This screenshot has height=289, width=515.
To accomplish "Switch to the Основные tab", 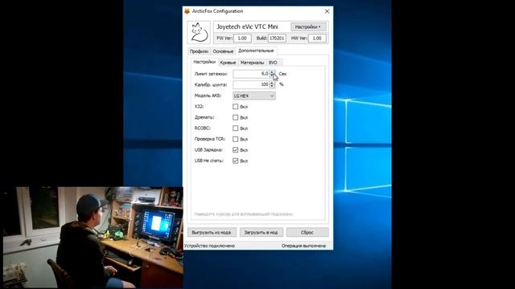I will click(x=223, y=51).
